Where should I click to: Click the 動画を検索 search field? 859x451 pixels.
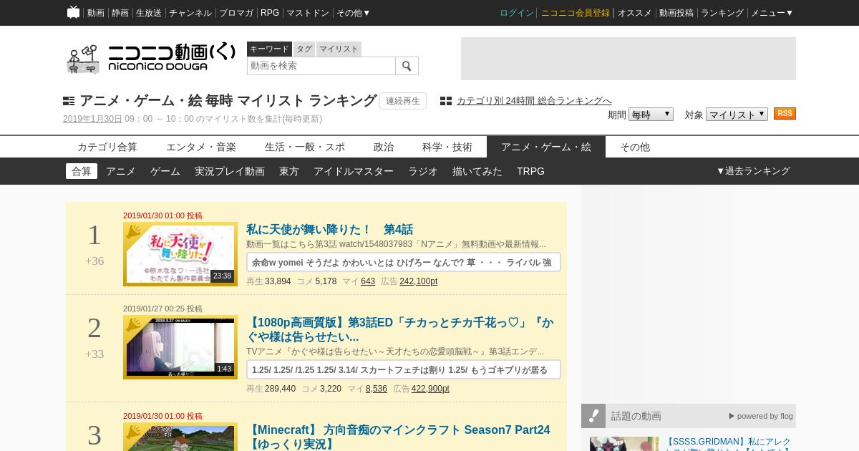321,66
